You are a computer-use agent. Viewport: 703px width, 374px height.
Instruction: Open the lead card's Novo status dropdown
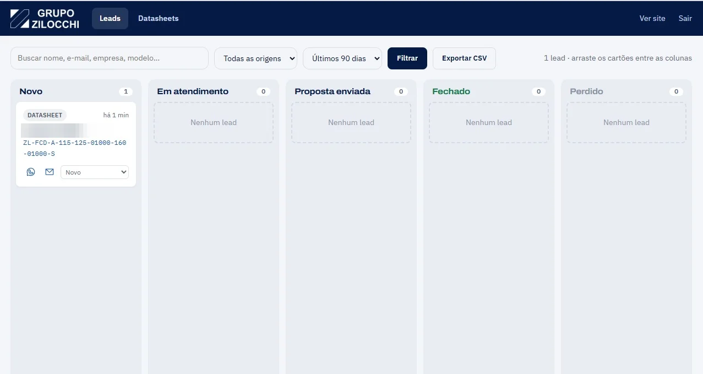[95, 172]
